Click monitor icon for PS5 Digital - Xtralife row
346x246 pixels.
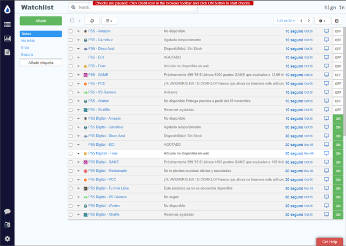point(327,215)
